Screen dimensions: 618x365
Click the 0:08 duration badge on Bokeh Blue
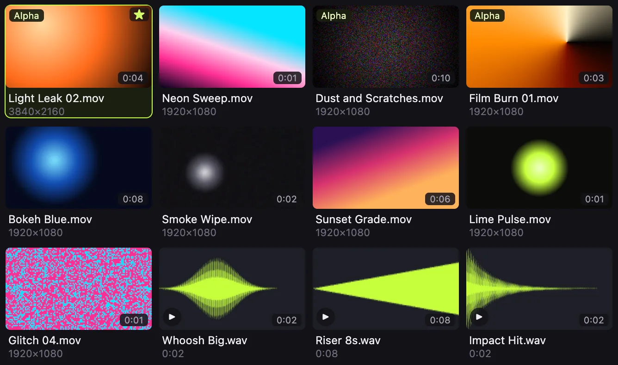(x=133, y=199)
